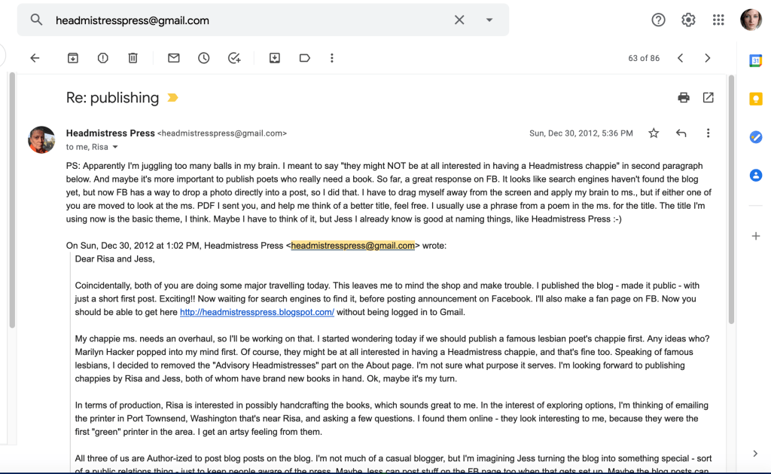Toggle the yellow importance marker
Screen dimensions: 771x474
[x=172, y=98]
